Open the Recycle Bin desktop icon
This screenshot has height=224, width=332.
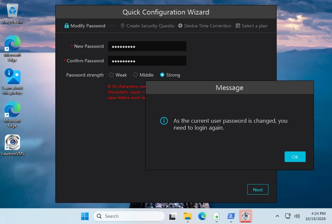coord(13,14)
